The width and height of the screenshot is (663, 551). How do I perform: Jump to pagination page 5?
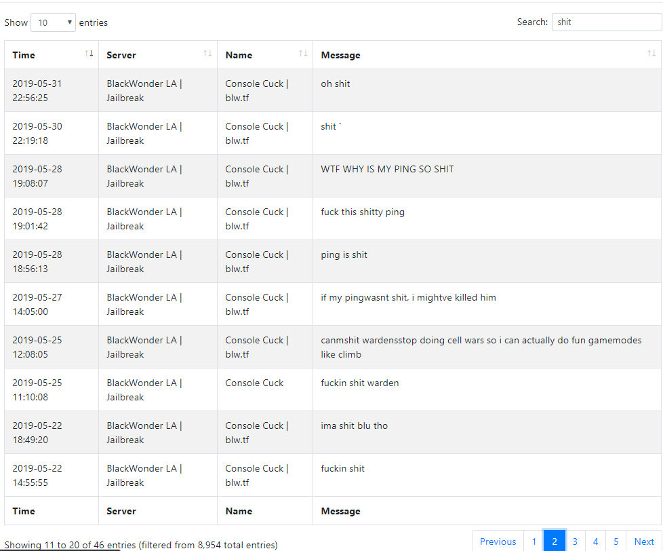point(616,541)
